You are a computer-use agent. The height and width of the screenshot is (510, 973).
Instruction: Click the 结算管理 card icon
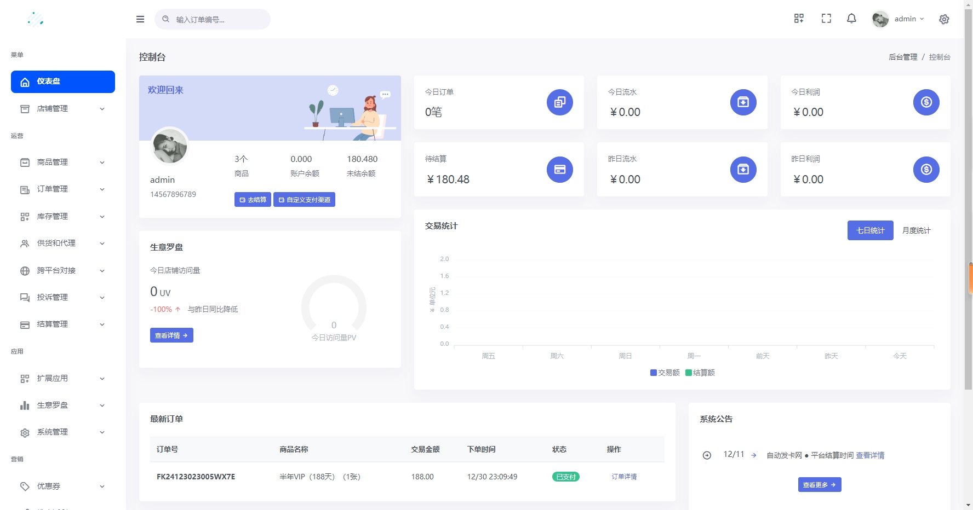(x=25, y=324)
